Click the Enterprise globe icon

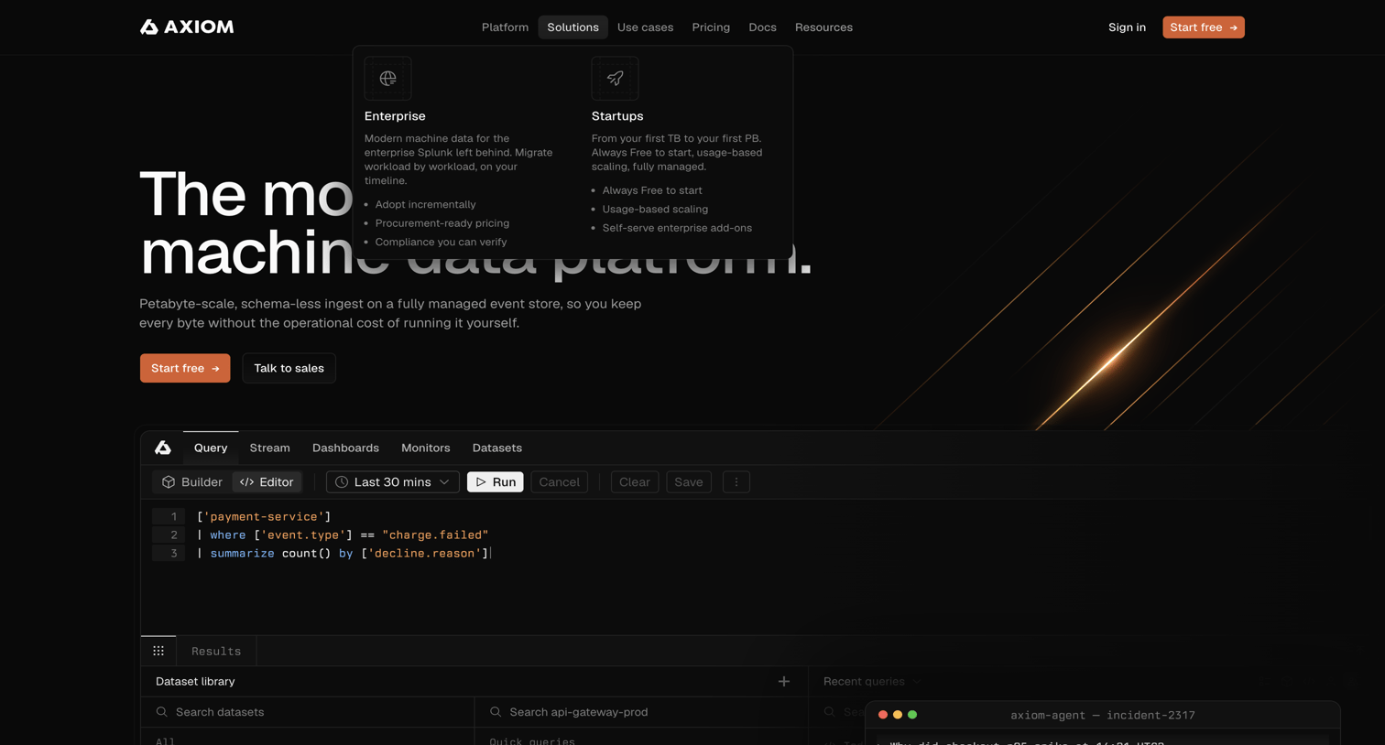[x=387, y=79]
